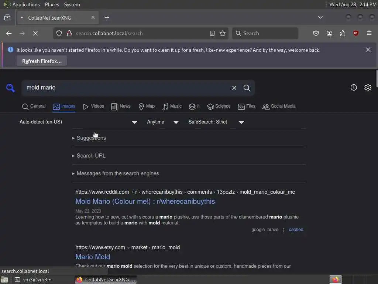The height and width of the screenshot is (284, 378).
Task: Open the uBlock Origin icon
Action: pyautogui.click(x=356, y=33)
